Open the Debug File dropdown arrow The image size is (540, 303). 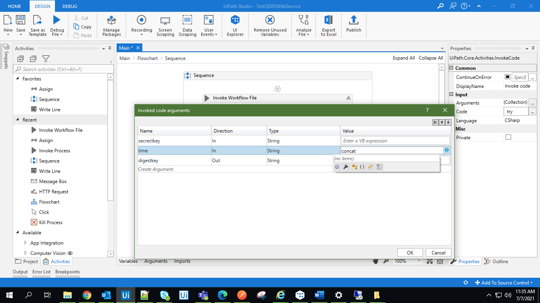[62, 35]
